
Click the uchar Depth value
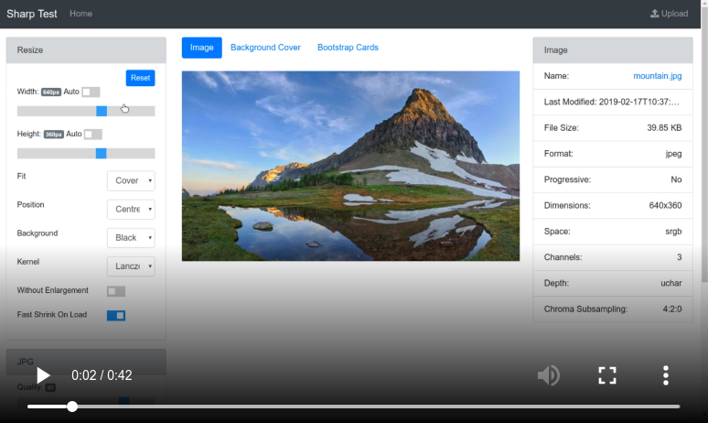click(671, 283)
